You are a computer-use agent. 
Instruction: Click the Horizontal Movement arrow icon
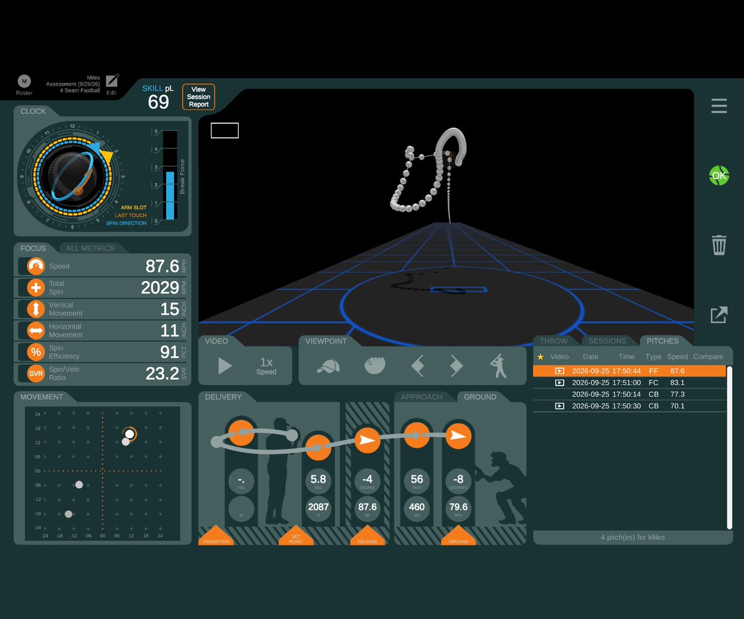click(36, 330)
